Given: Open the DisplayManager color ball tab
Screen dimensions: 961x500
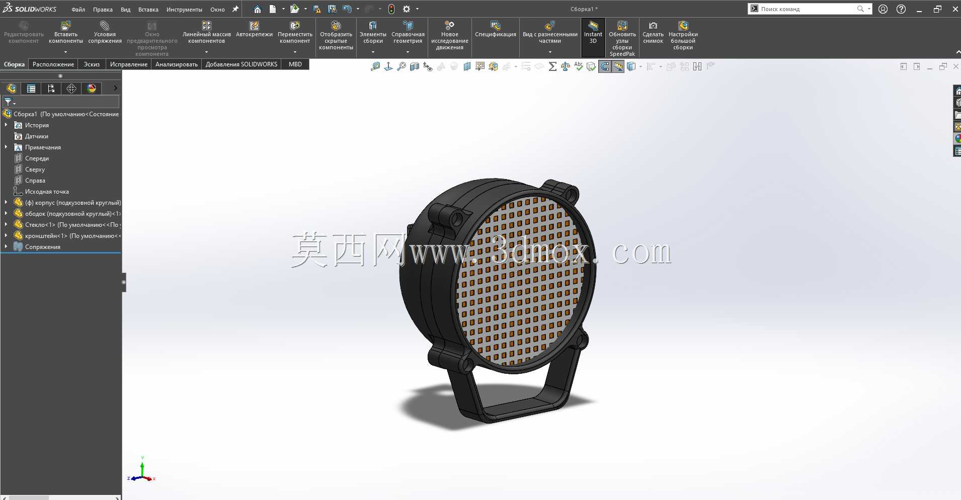Looking at the screenshot, I should pos(92,89).
